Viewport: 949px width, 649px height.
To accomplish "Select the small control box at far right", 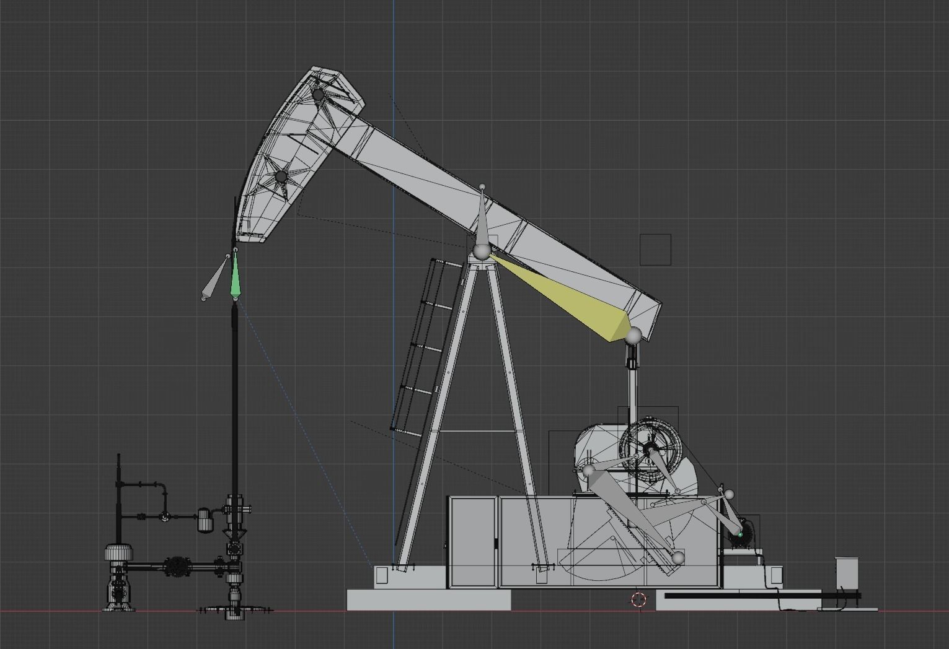I will coord(846,573).
